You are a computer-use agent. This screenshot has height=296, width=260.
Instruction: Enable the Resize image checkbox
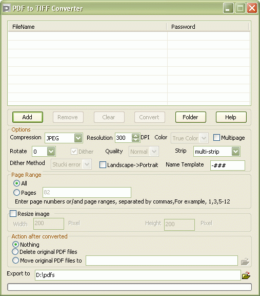point(13,214)
